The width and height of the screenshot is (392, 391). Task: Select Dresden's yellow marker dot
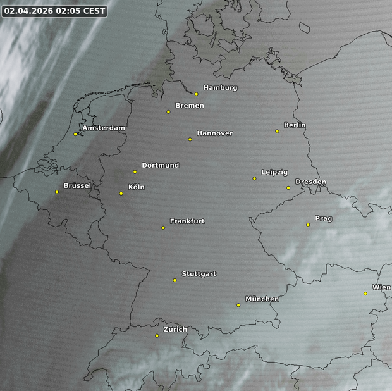(x=288, y=187)
